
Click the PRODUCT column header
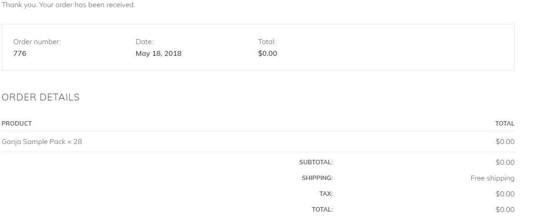17,123
